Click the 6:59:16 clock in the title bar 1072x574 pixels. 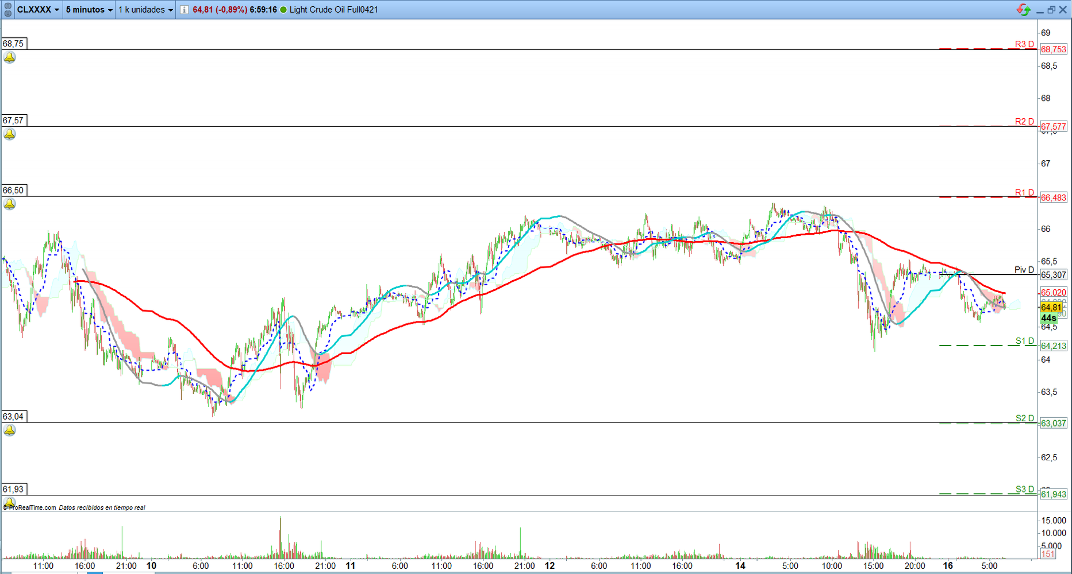(263, 10)
